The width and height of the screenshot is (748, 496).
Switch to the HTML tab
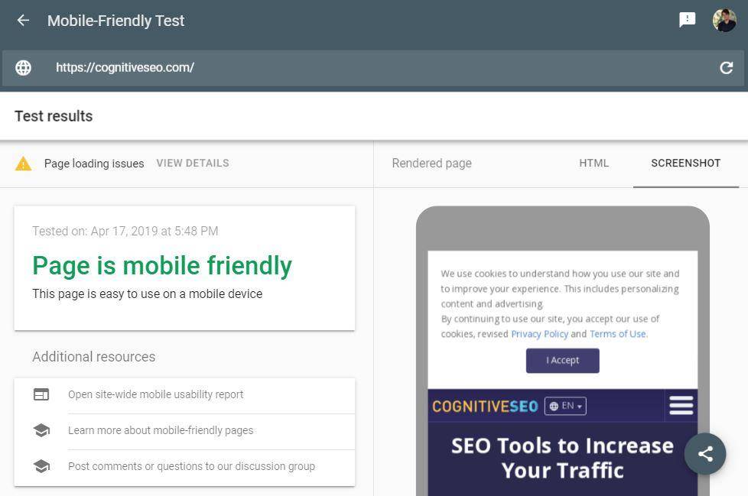[x=594, y=163]
